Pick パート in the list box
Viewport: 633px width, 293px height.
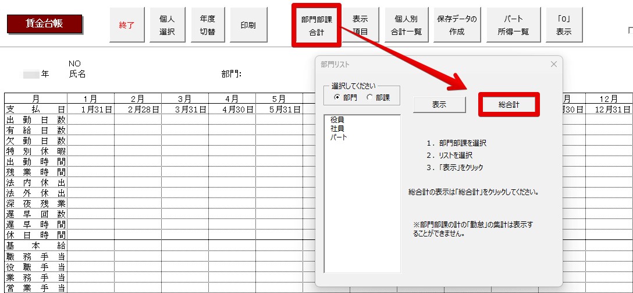(x=339, y=137)
